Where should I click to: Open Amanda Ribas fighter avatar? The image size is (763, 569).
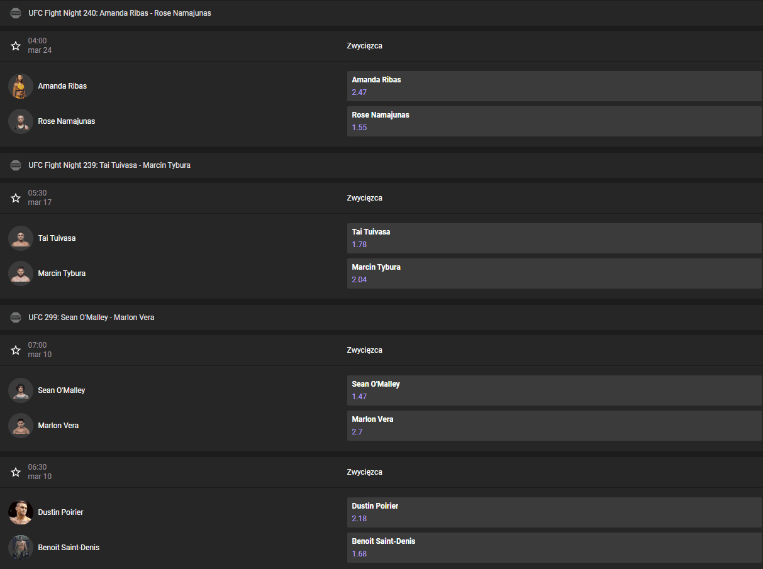(21, 86)
